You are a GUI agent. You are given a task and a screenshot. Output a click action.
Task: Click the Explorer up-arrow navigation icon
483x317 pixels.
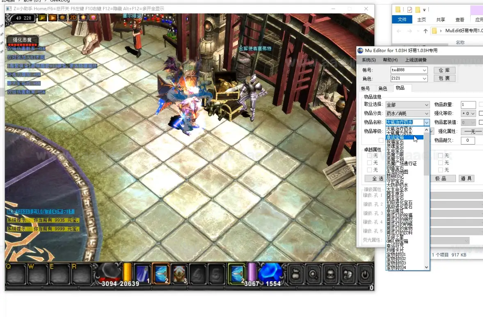[x=426, y=31]
